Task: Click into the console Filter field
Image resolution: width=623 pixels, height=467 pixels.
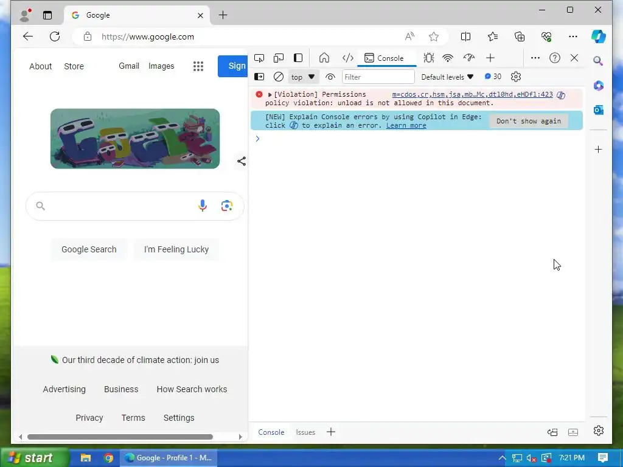Action: (x=378, y=77)
